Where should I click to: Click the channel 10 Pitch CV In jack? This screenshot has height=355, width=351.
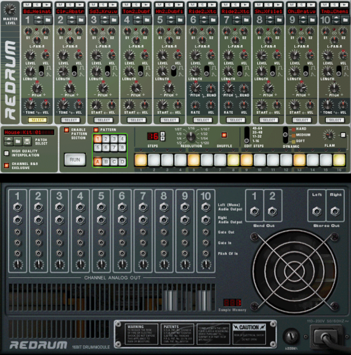pos(206,253)
